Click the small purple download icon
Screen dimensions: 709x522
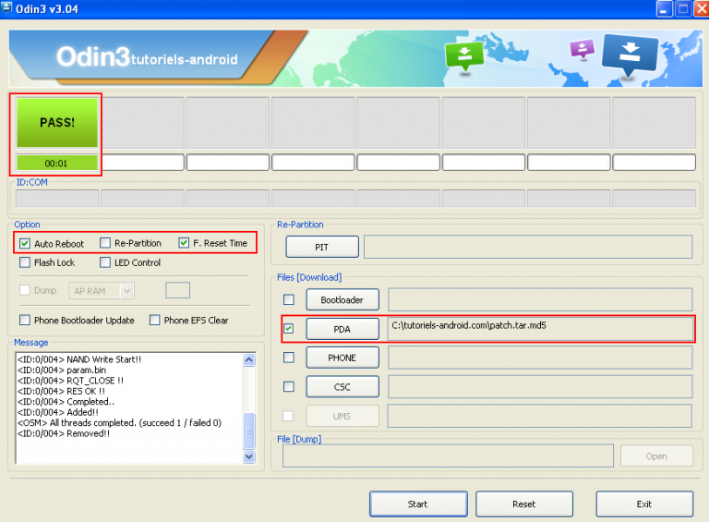pyautogui.click(x=583, y=49)
